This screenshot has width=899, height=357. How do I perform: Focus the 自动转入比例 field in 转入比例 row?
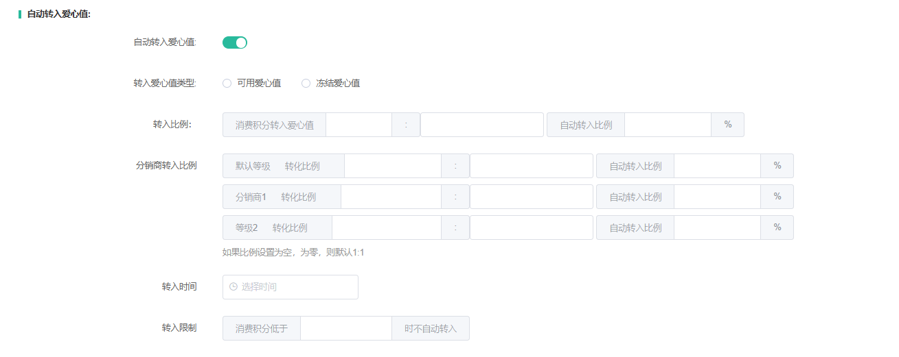pyautogui.click(x=668, y=125)
